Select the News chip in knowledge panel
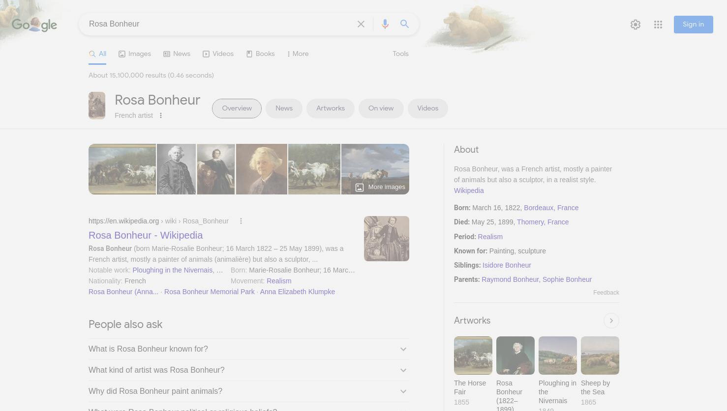This screenshot has width=727, height=411. [284, 109]
